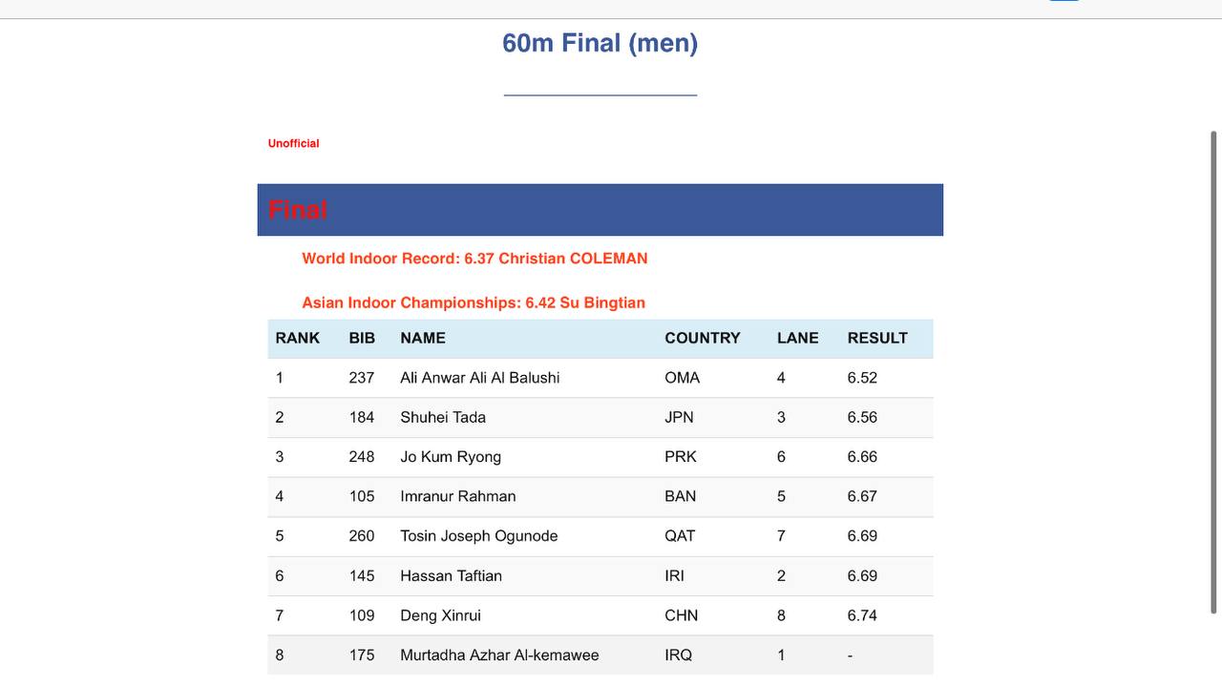The image size is (1222, 686).
Task: Click the Asian Indoor Championships Su Bingtian line
Action: click(x=474, y=302)
